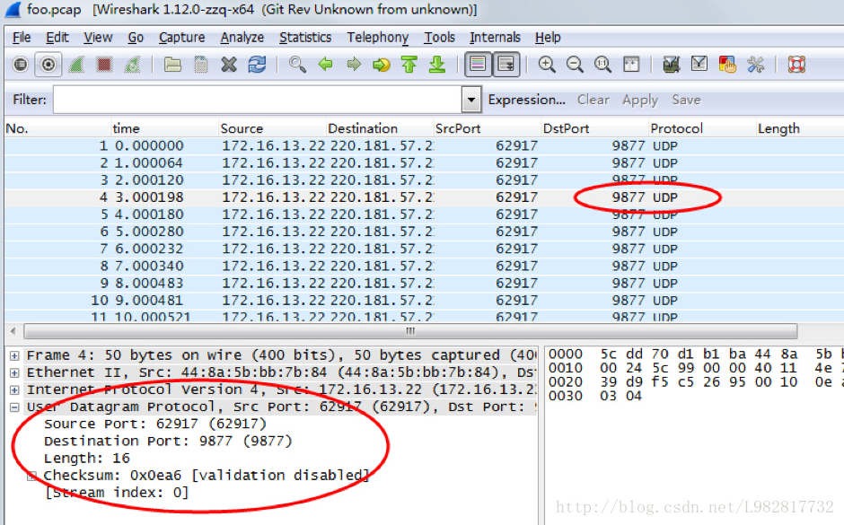844x525 pixels.
Task: Edit display filters icon
Action: coord(699,66)
